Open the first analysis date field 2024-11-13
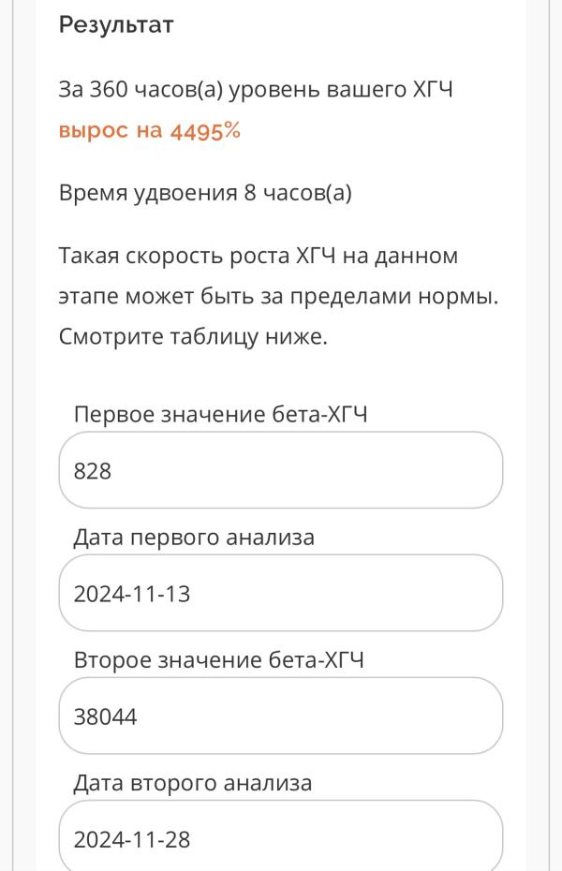Viewport: 562px width, 871px height. click(x=281, y=593)
